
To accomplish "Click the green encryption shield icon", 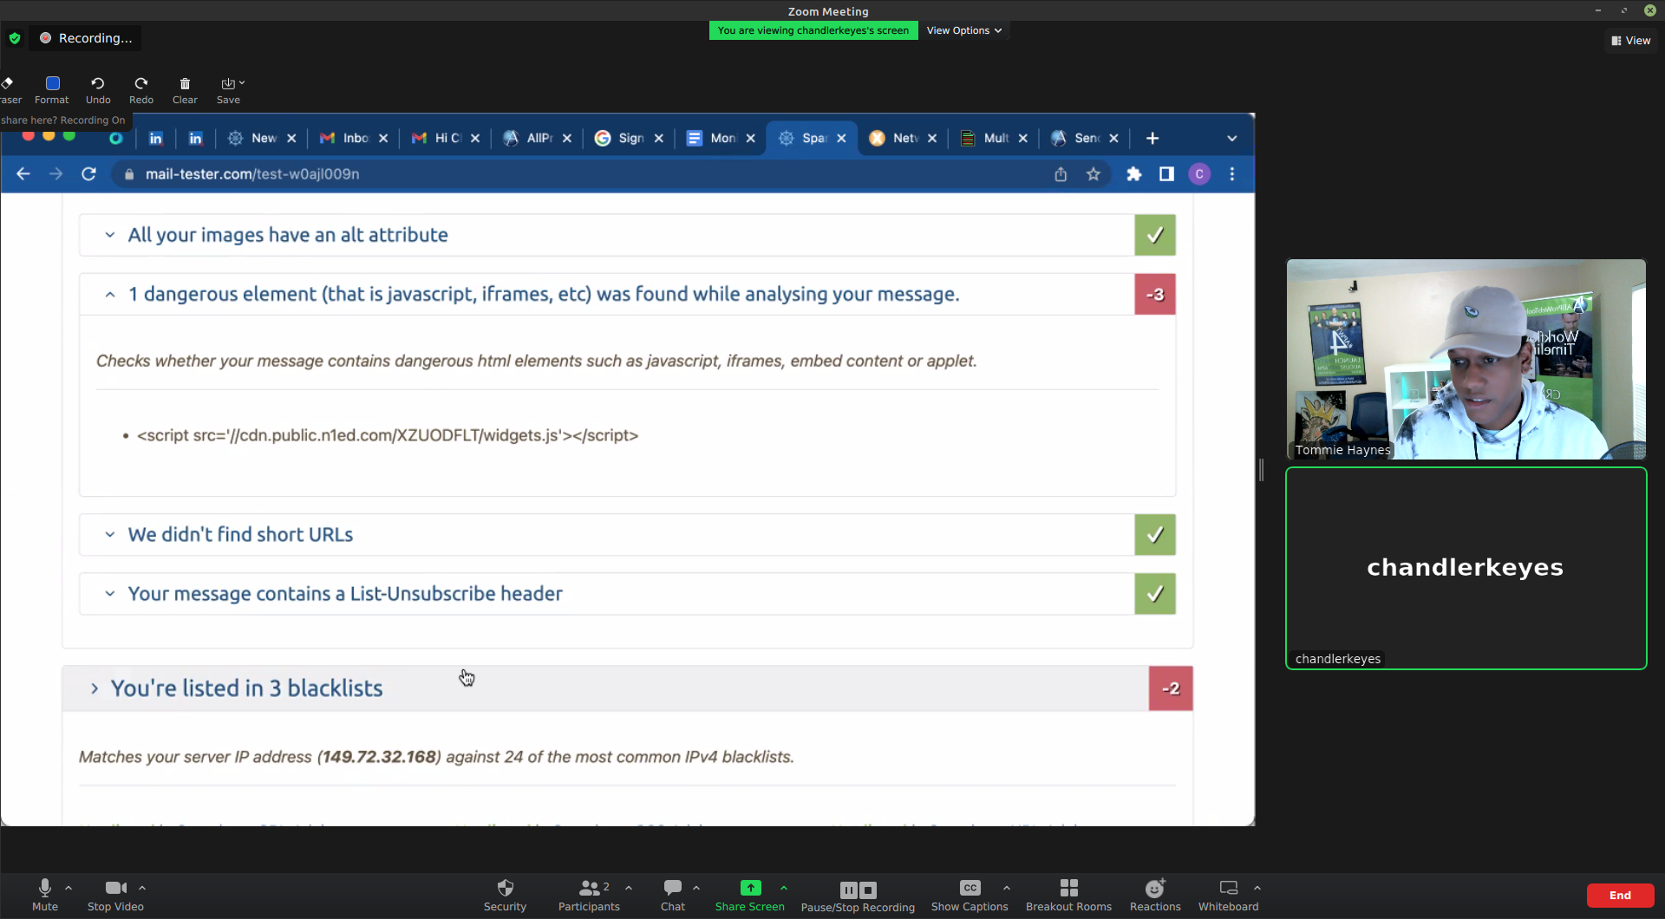I will (x=15, y=38).
